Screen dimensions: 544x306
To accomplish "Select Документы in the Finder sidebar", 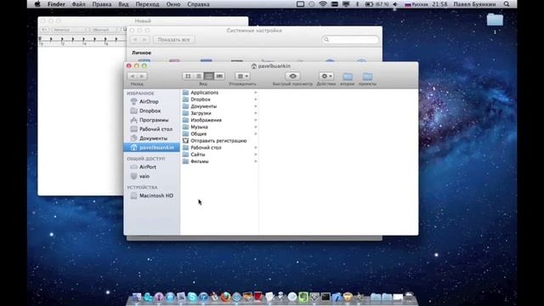I will click(151, 139).
